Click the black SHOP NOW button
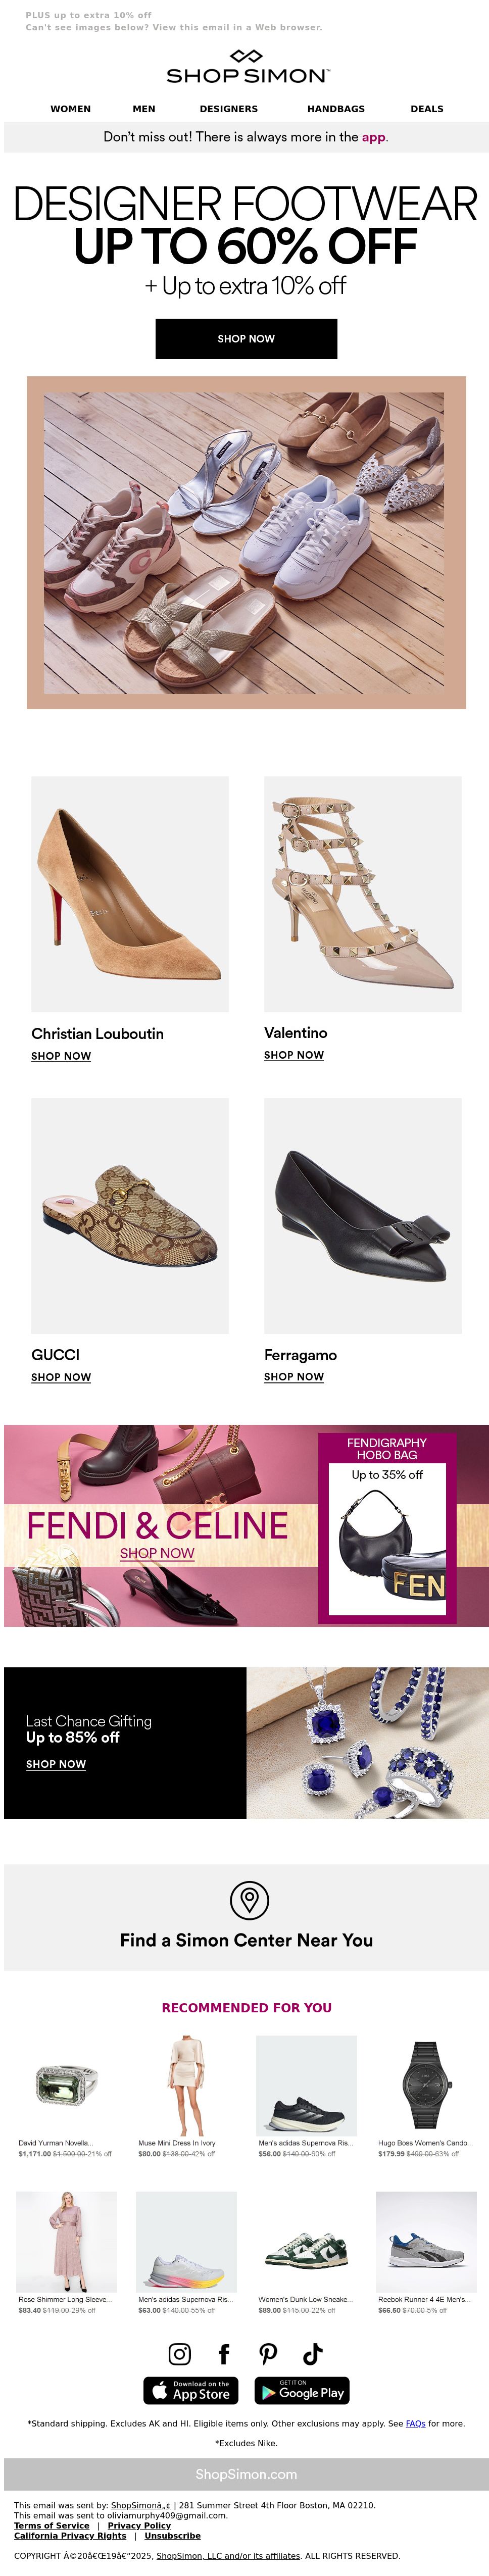 click(x=246, y=339)
